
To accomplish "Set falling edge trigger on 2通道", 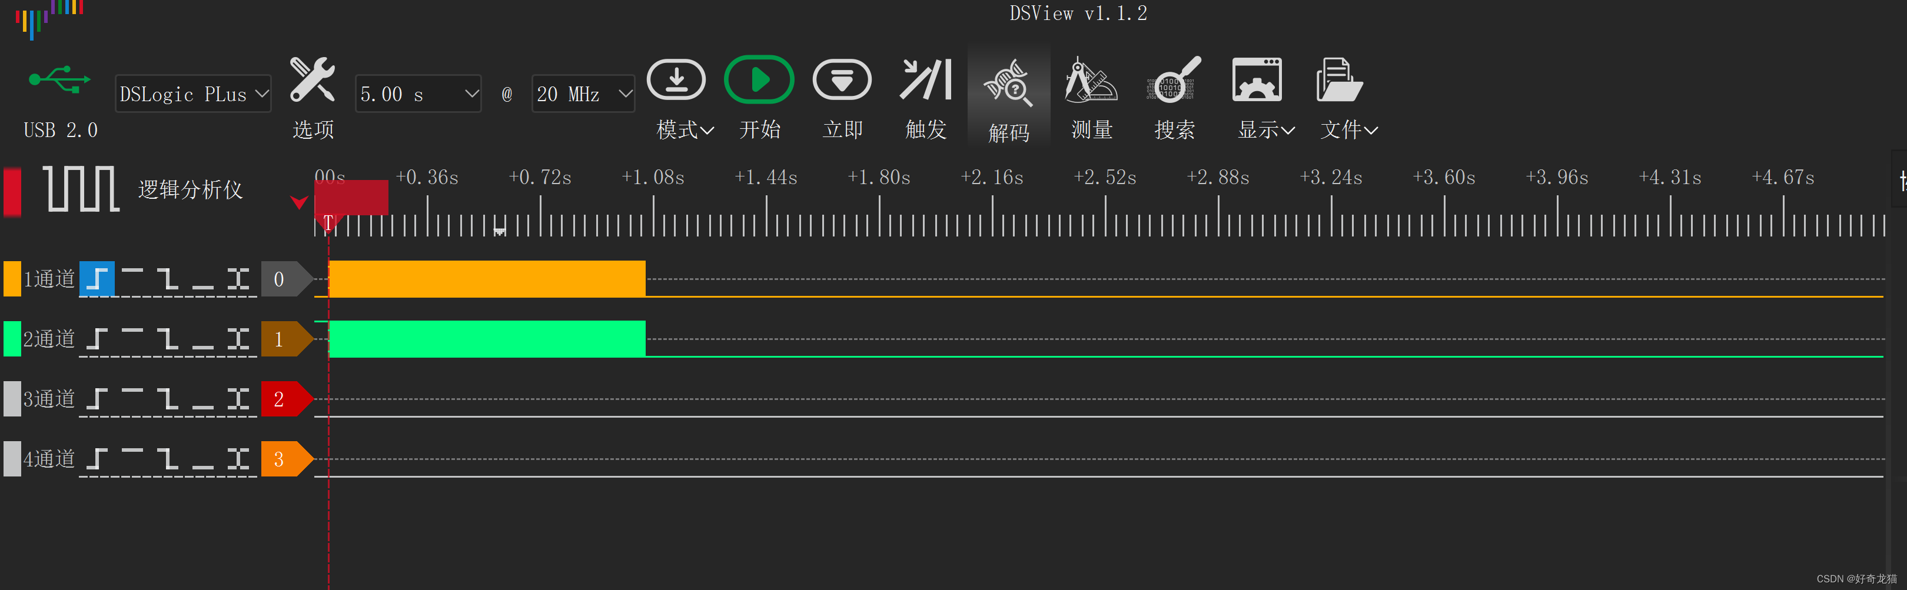I will [x=168, y=339].
